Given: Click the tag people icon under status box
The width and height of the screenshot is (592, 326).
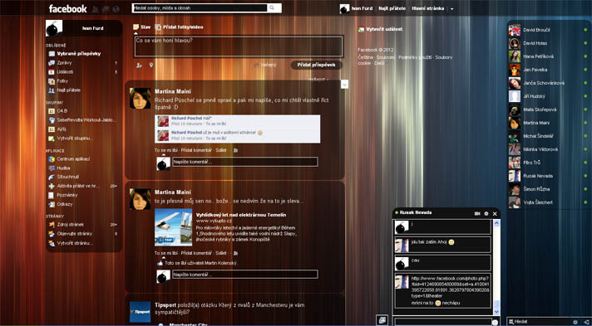Looking at the screenshot, I should pyautogui.click(x=139, y=66).
